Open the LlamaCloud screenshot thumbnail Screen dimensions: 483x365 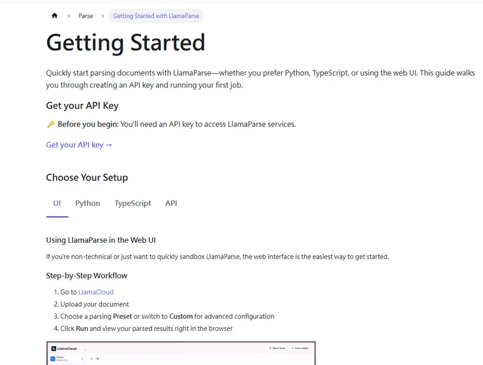click(x=181, y=353)
